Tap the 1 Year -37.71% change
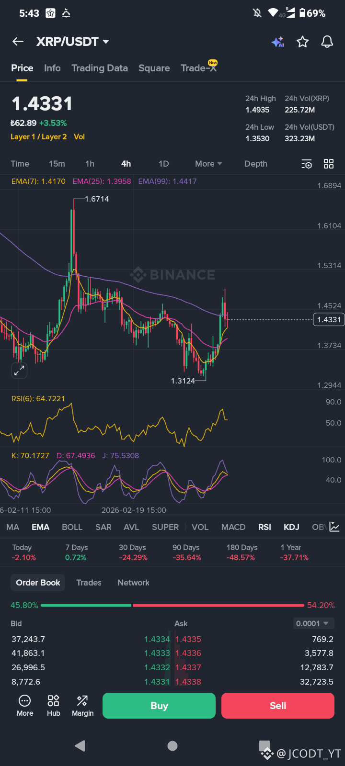The image size is (345, 766). click(294, 552)
